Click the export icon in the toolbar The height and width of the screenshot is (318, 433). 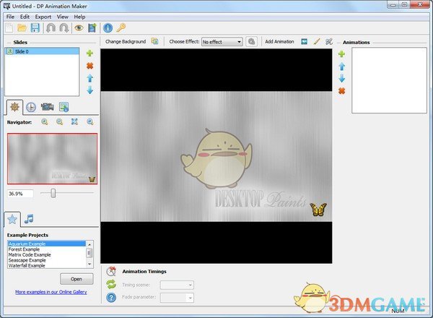pyautogui.click(x=92, y=28)
